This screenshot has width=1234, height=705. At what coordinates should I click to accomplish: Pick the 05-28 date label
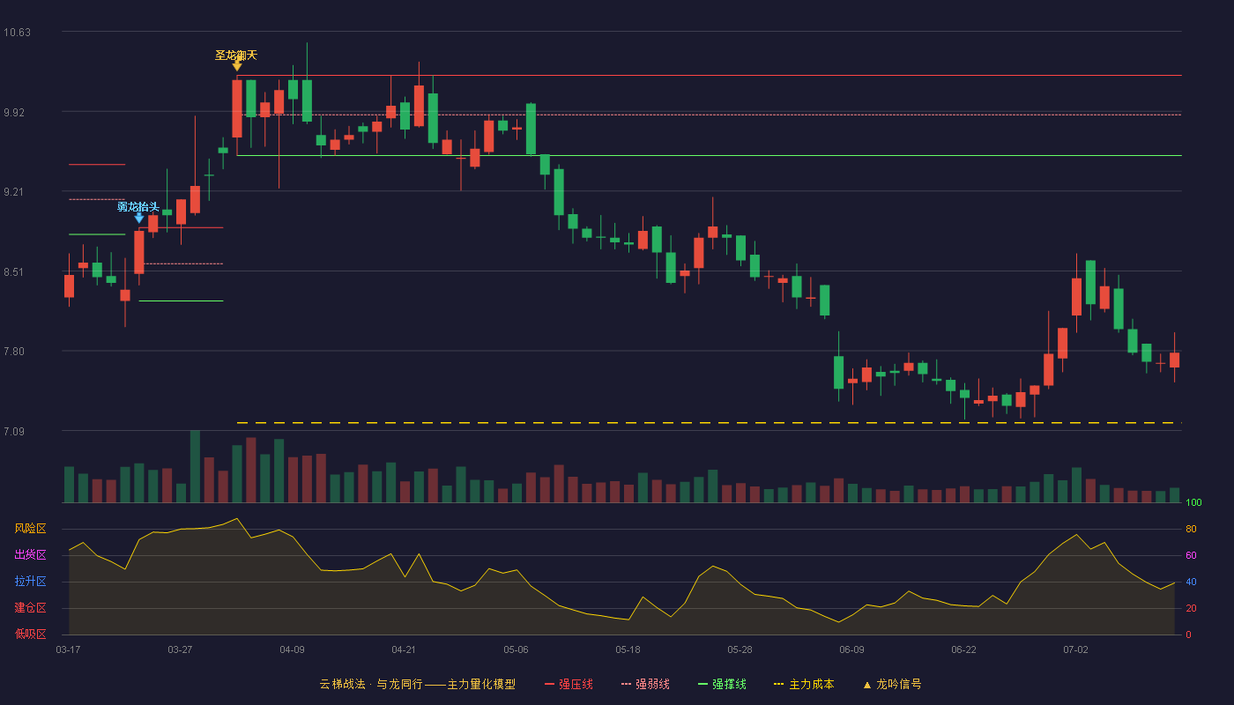pos(740,649)
